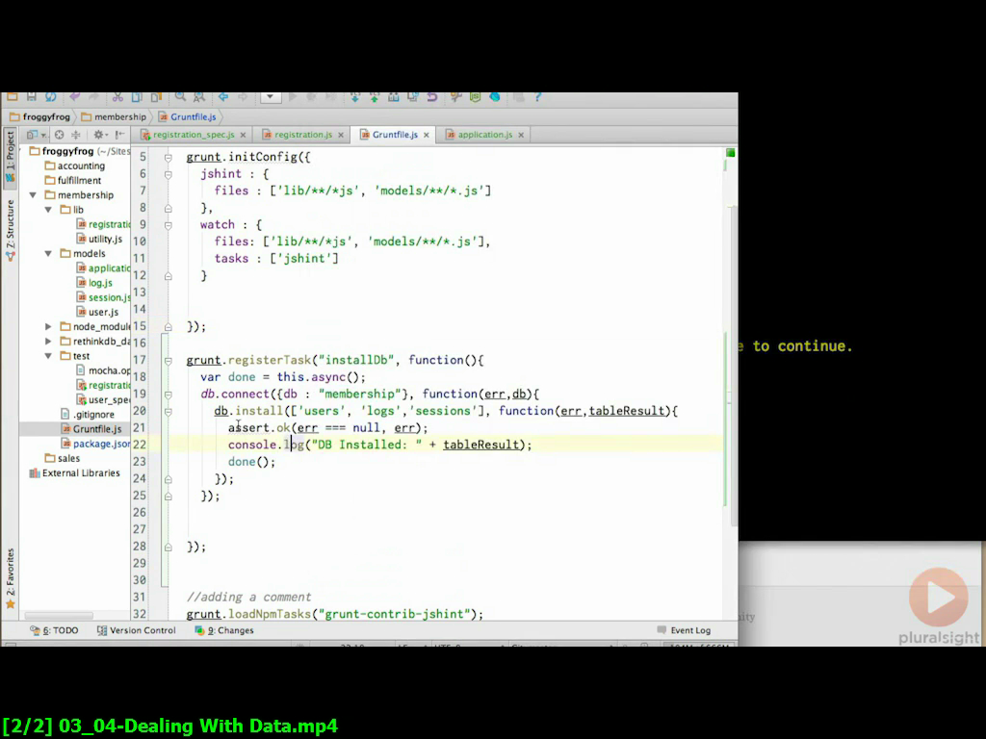Click the Undo toolbar icon

75,97
